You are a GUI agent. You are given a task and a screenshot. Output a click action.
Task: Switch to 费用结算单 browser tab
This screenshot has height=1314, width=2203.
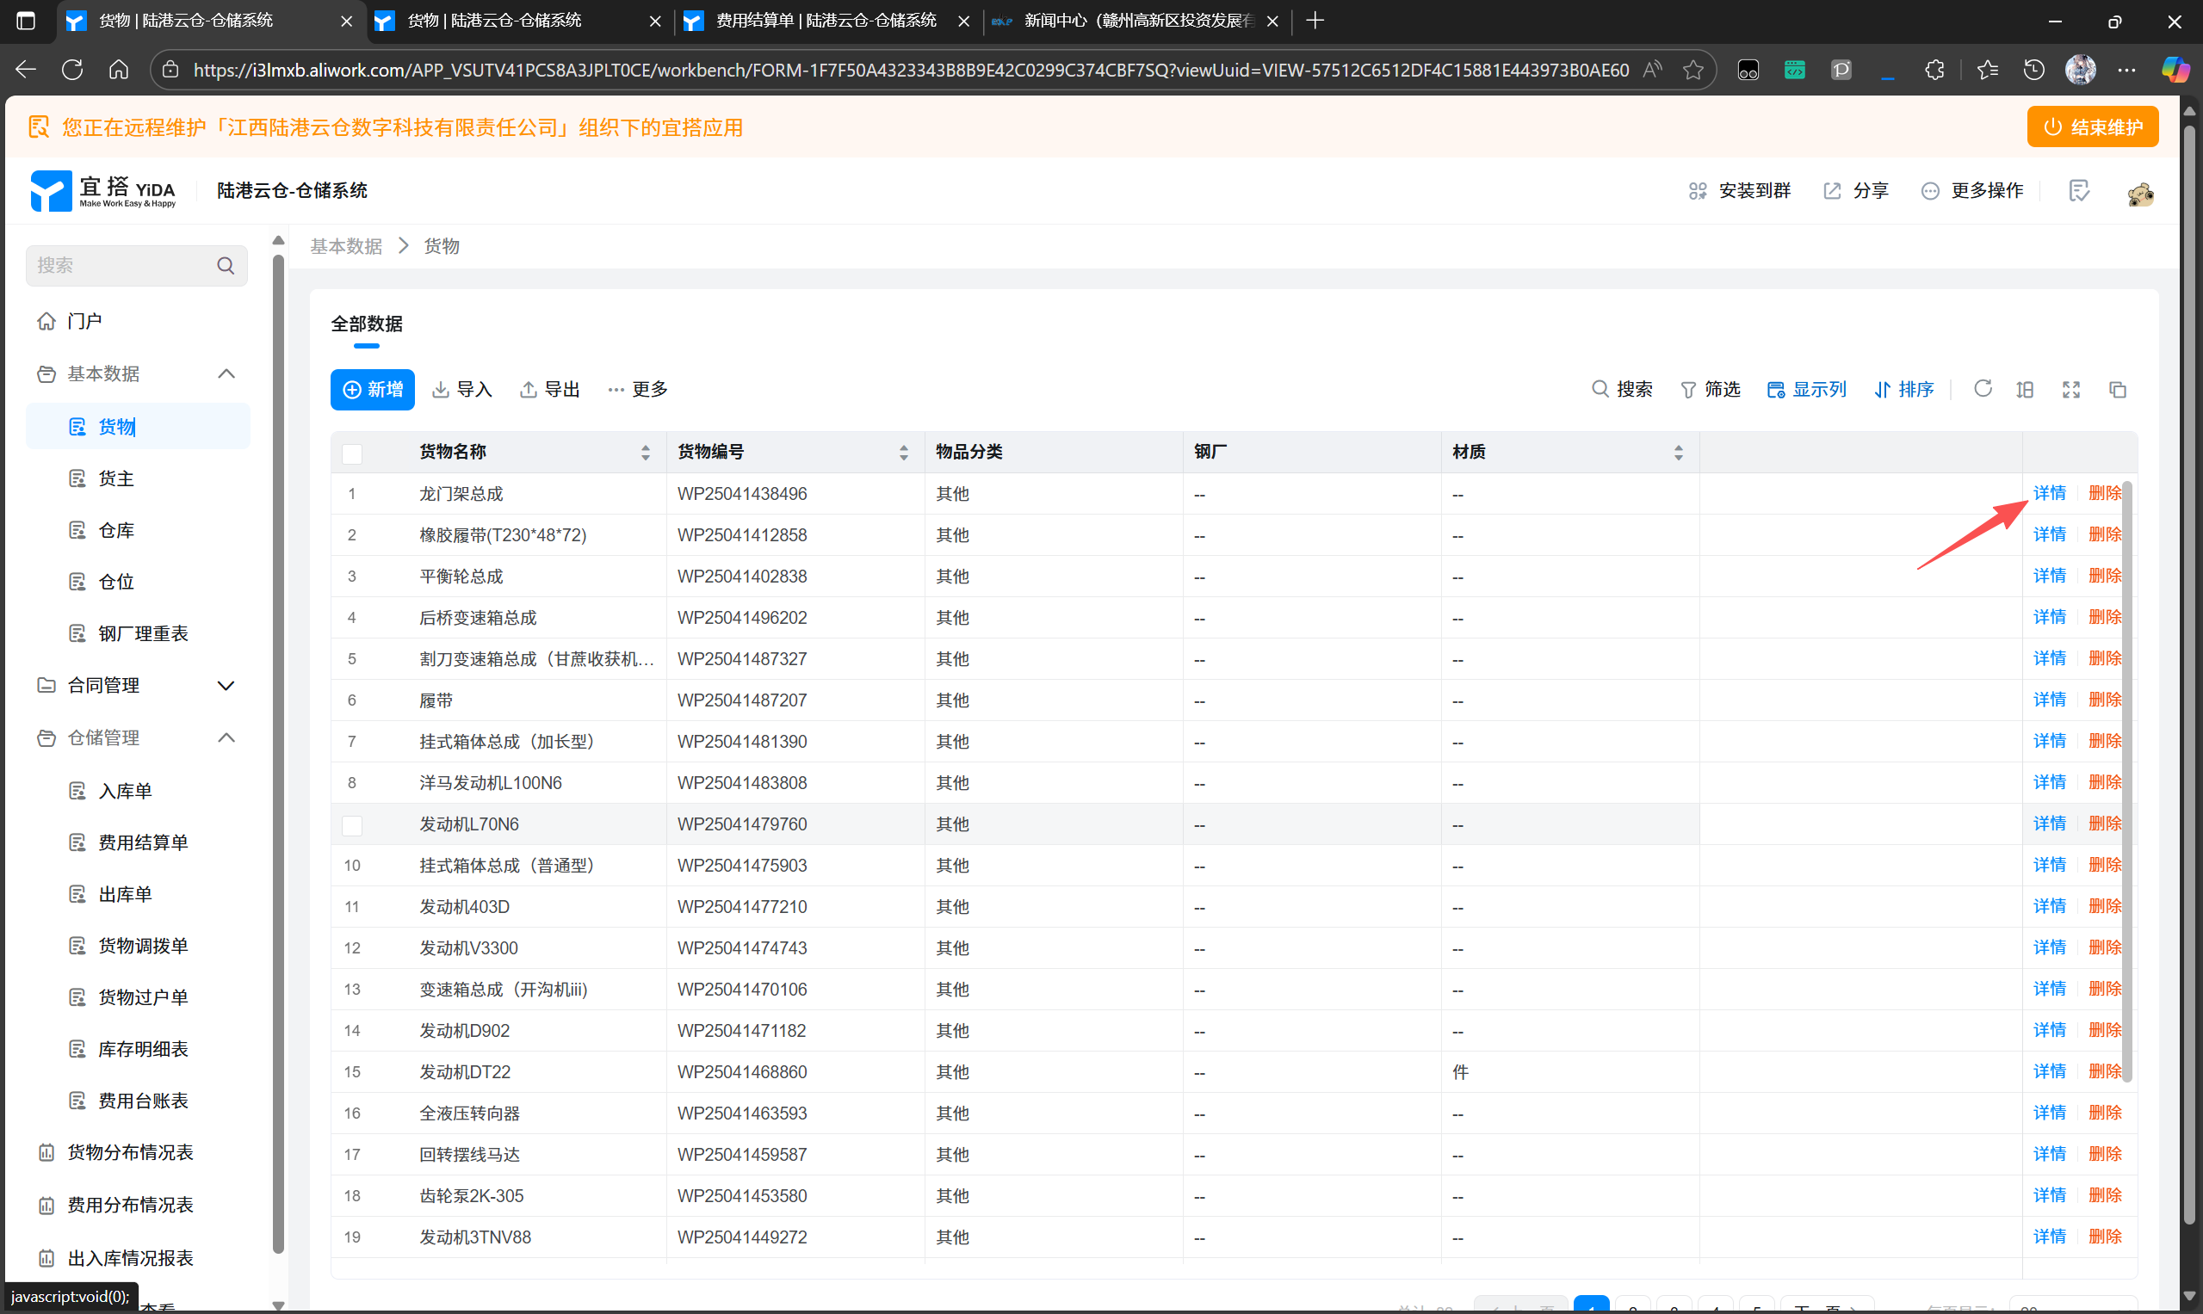coord(825,21)
